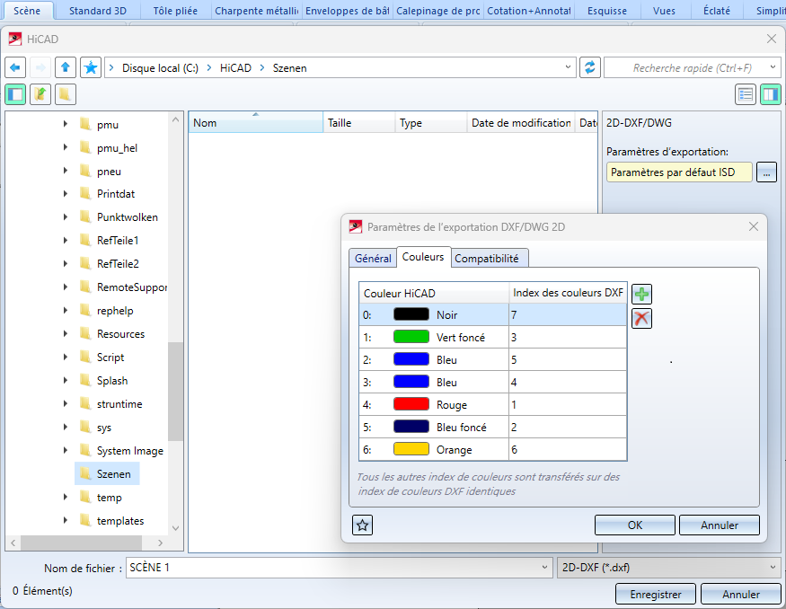
Task: Toggle the preview side panel
Action: click(771, 94)
